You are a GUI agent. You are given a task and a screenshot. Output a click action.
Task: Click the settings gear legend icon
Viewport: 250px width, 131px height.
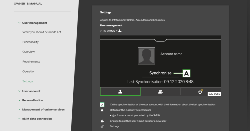click(102, 127)
